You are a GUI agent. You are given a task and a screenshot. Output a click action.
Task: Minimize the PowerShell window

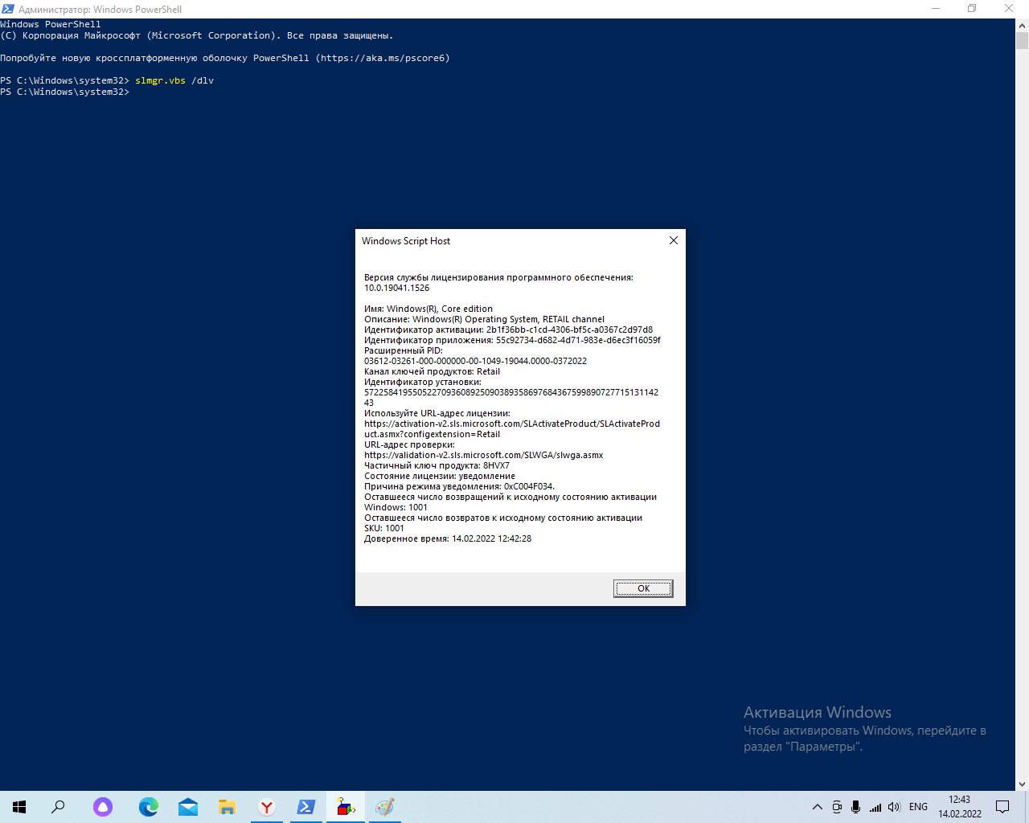pyautogui.click(x=936, y=9)
